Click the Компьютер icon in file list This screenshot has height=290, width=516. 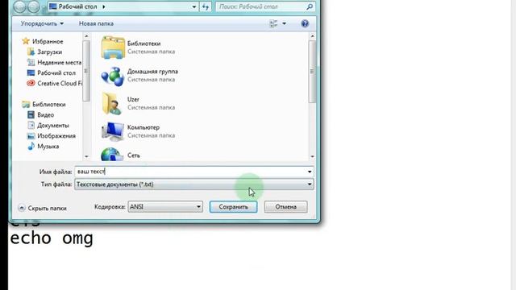(x=113, y=131)
